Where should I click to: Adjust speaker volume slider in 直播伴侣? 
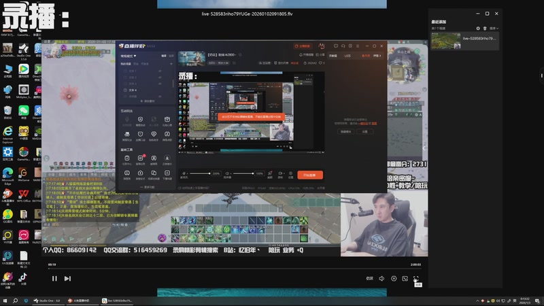[x=243, y=173]
